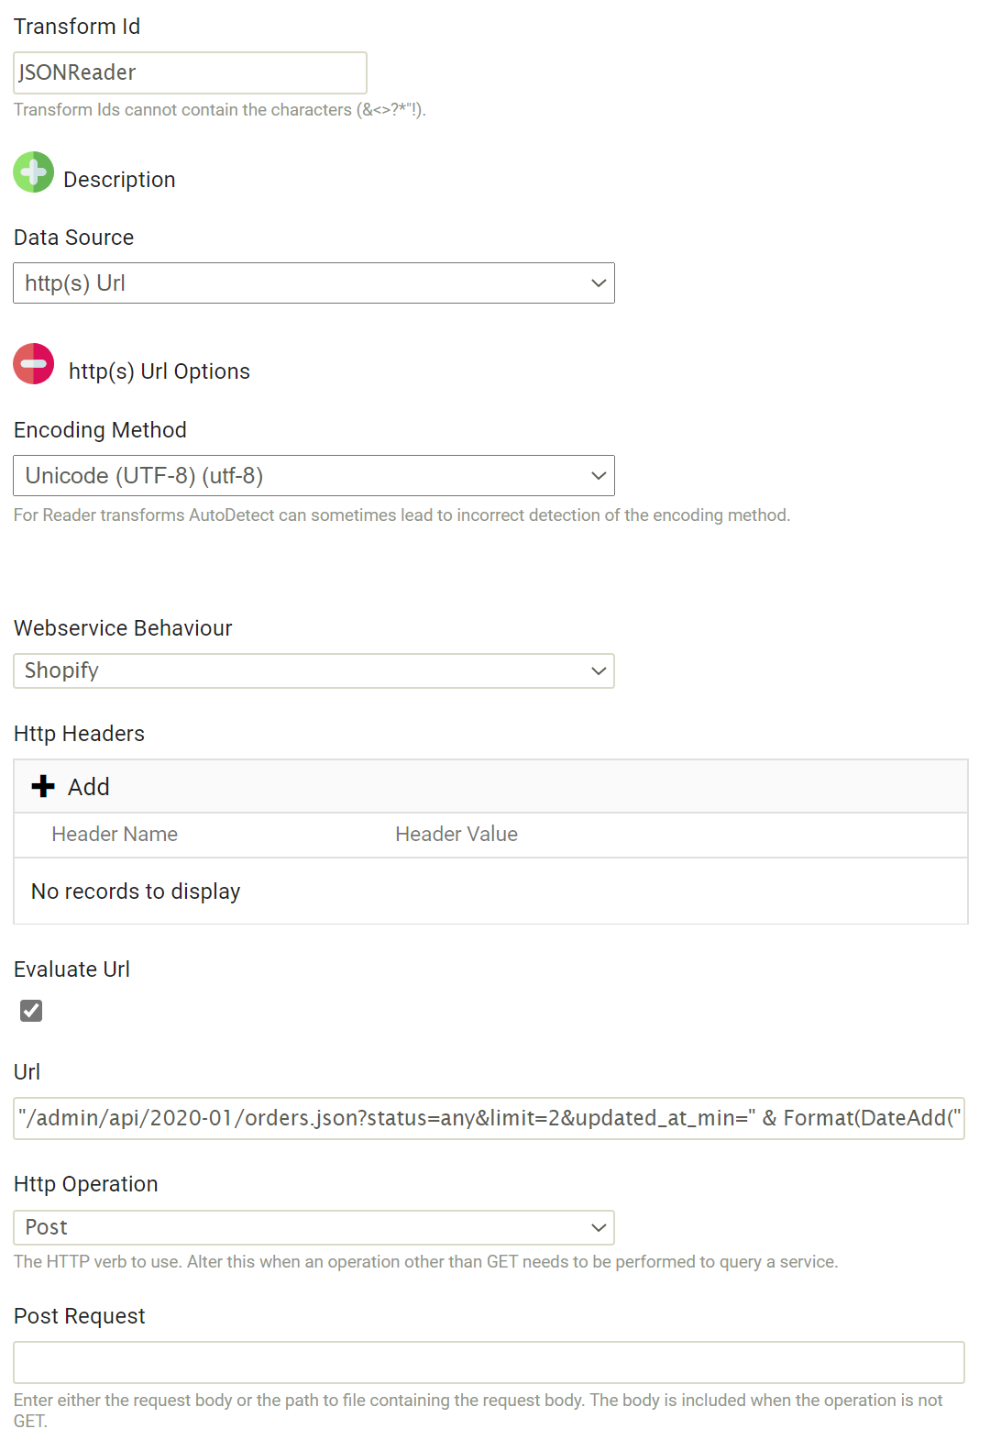Open the Data Source dropdown

pos(313,283)
